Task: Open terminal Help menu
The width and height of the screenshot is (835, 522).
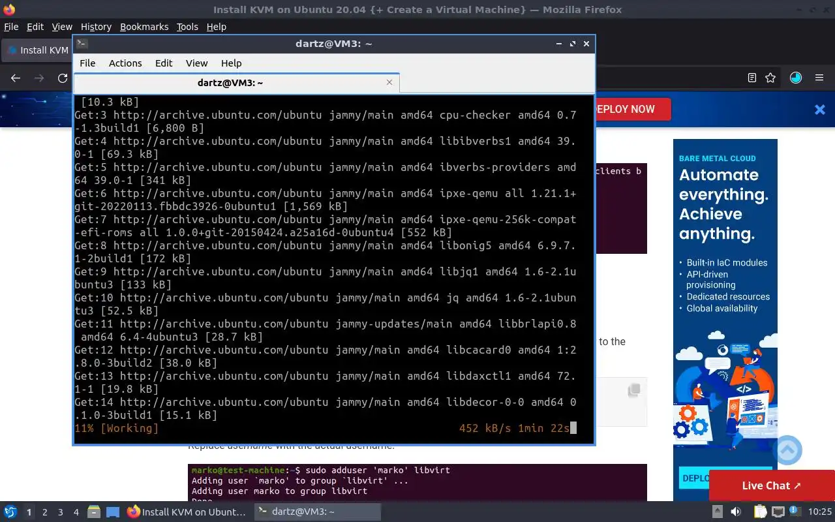Action: coord(231,63)
